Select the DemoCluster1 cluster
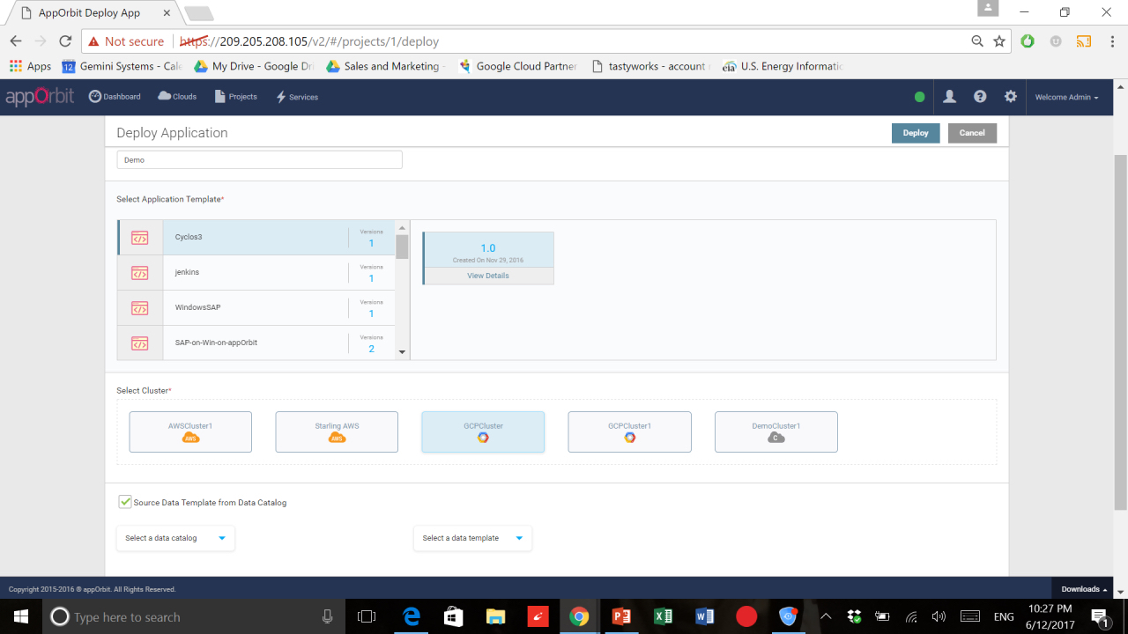This screenshot has height=634, width=1128. (x=776, y=431)
